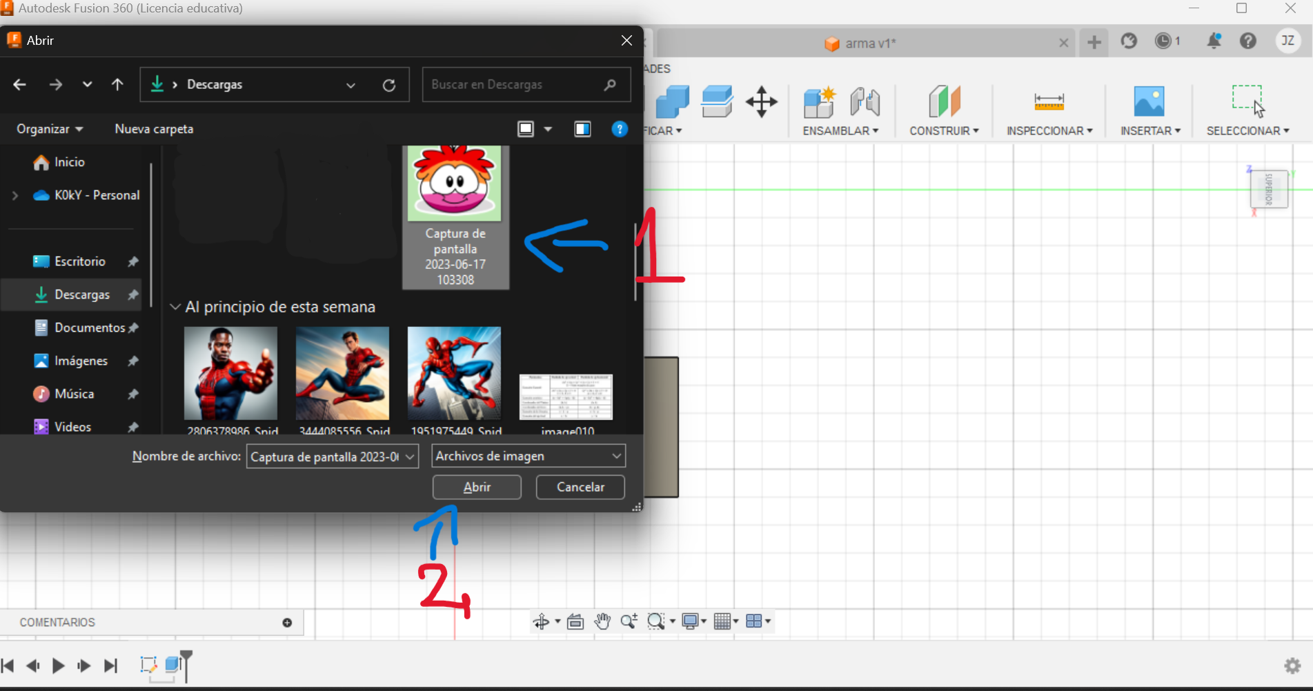Open the SELECCIONAR menu

(1247, 131)
